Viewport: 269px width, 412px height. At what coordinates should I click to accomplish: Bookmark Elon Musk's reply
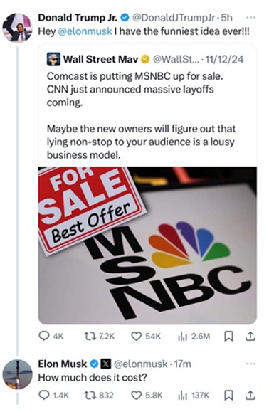pos(228,395)
